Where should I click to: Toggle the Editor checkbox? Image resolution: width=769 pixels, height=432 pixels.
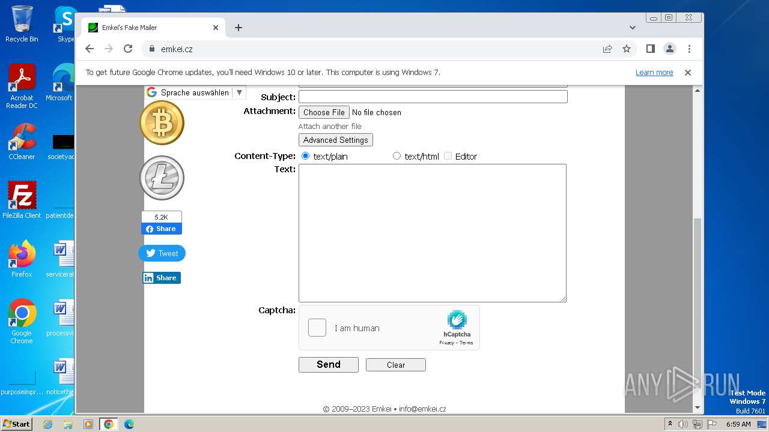pyautogui.click(x=448, y=156)
